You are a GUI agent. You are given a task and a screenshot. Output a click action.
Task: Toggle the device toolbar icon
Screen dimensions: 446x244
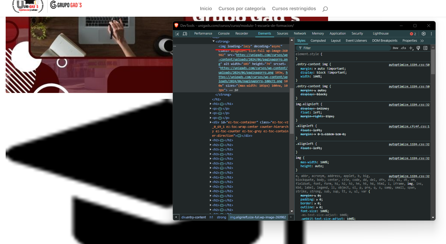click(x=185, y=34)
